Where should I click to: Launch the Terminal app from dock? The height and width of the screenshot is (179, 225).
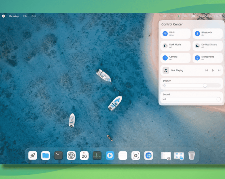pos(58,155)
